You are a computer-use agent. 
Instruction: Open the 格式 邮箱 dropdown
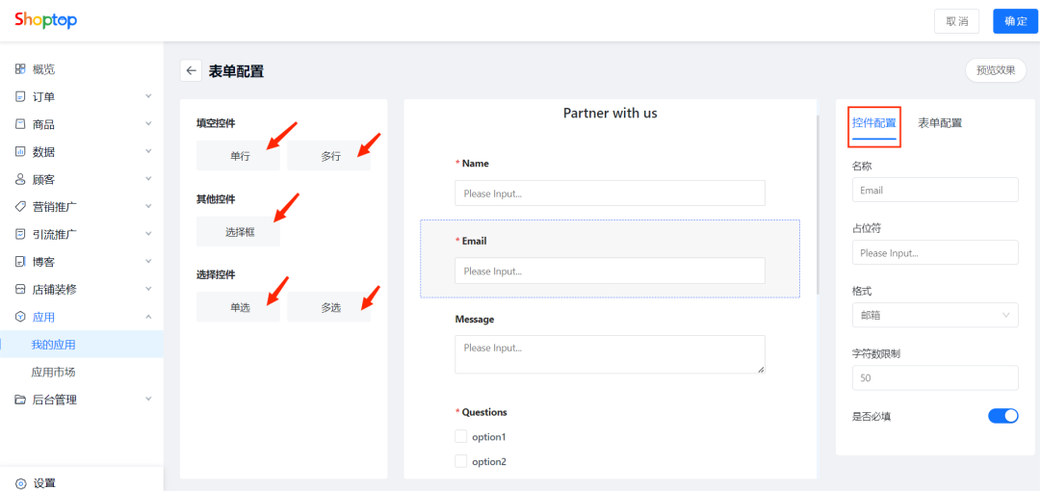(x=935, y=315)
